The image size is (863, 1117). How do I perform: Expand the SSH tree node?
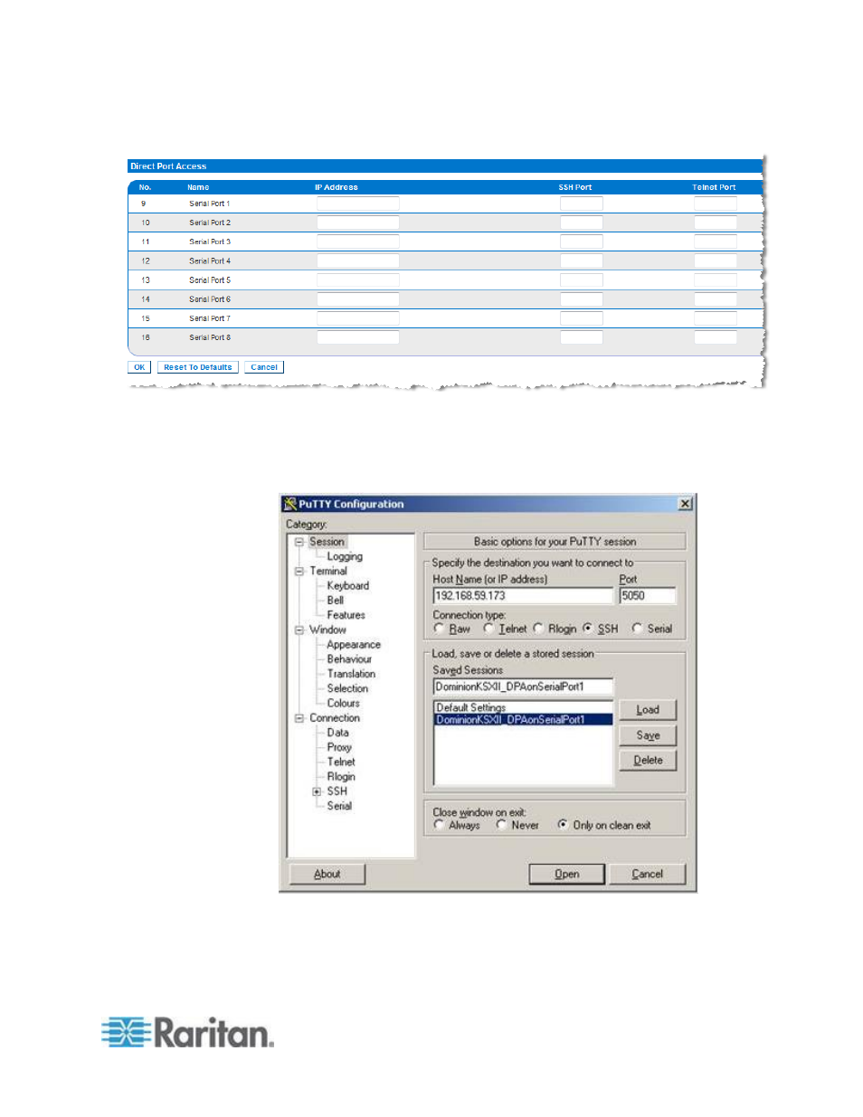[317, 791]
